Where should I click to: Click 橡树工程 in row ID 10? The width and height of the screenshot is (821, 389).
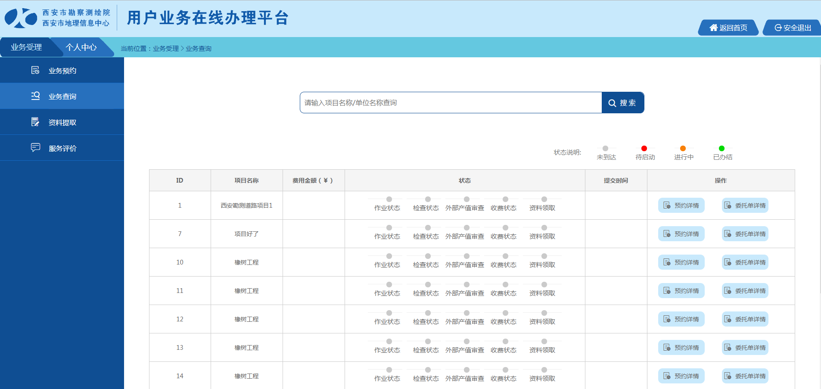(x=246, y=262)
